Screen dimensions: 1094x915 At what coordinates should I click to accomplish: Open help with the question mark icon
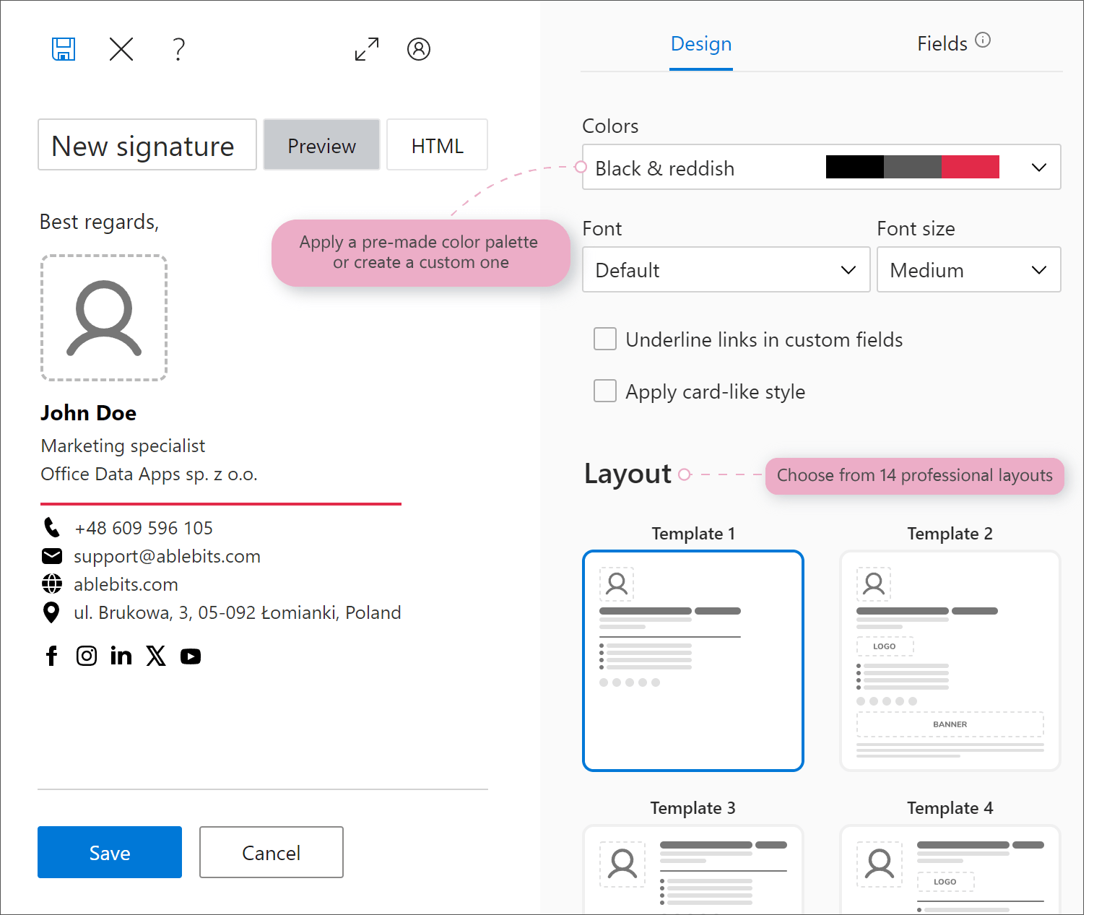click(x=179, y=49)
